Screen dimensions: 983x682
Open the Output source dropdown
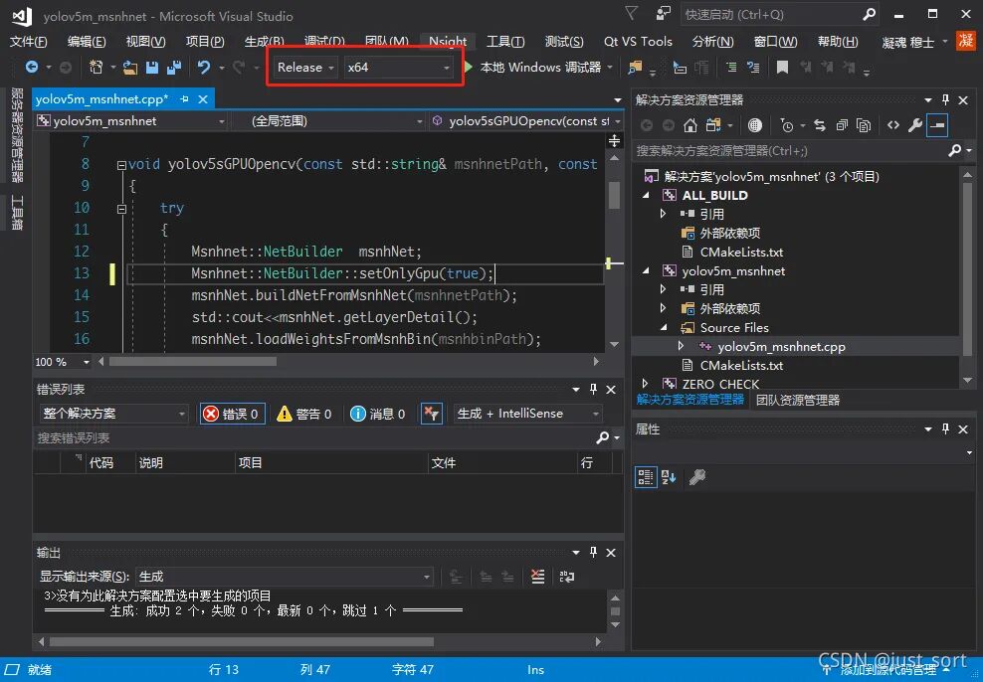[x=285, y=577]
